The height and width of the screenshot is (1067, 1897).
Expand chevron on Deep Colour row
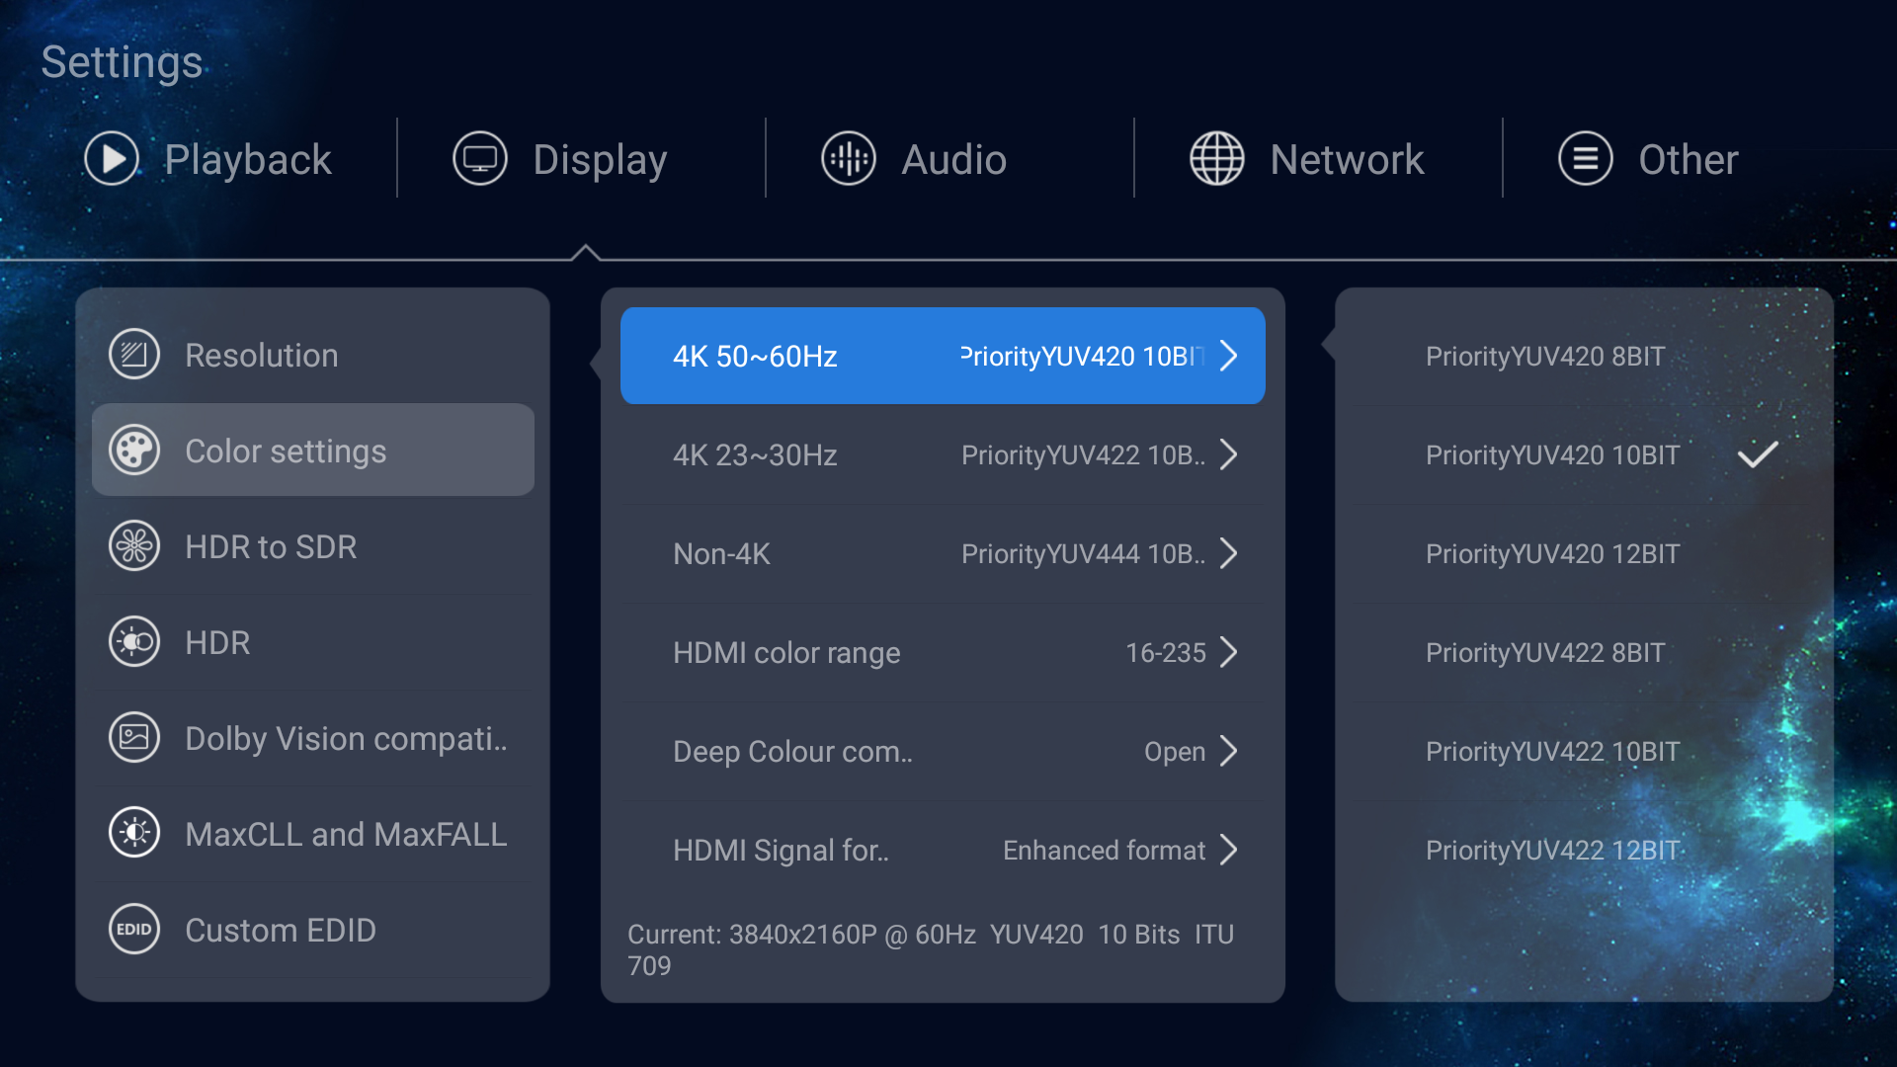point(1229,751)
